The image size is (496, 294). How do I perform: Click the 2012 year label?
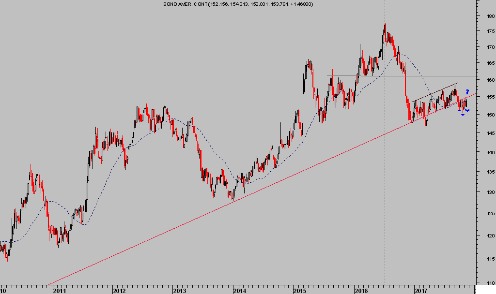119,291
